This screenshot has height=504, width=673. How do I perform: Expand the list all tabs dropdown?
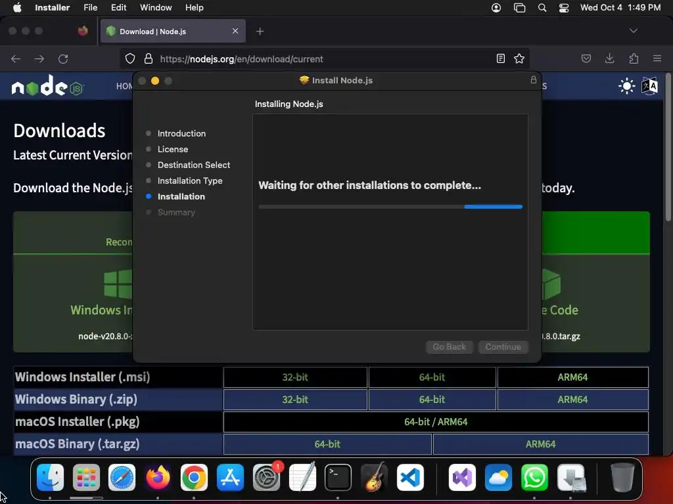[633, 31]
